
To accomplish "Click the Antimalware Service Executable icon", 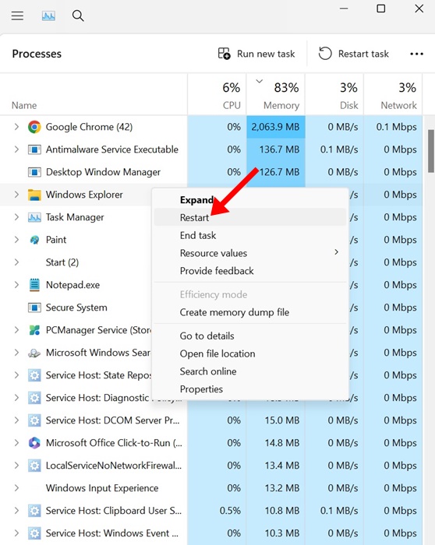I will click(x=34, y=149).
